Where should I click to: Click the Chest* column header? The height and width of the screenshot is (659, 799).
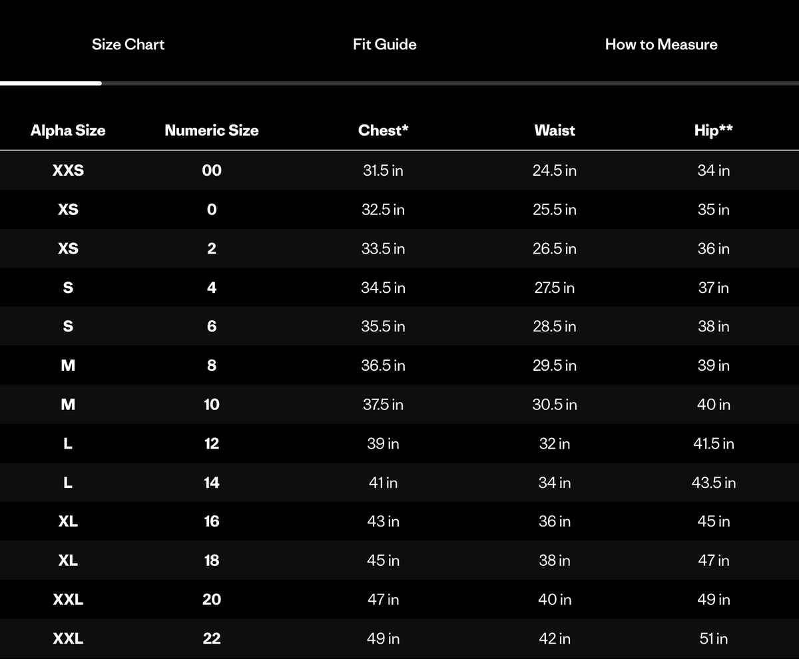point(384,130)
